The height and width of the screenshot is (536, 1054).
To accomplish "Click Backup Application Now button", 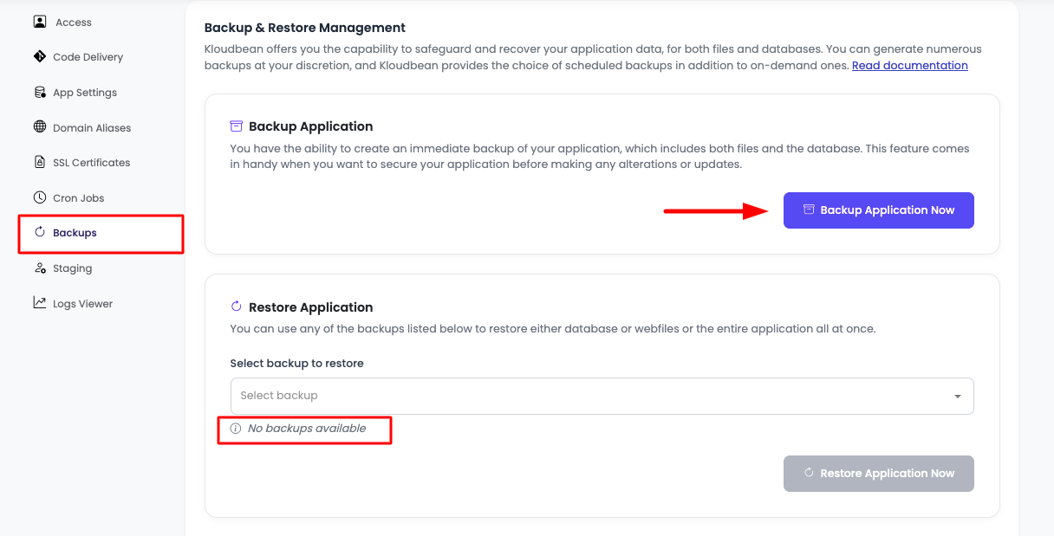I will coord(878,210).
